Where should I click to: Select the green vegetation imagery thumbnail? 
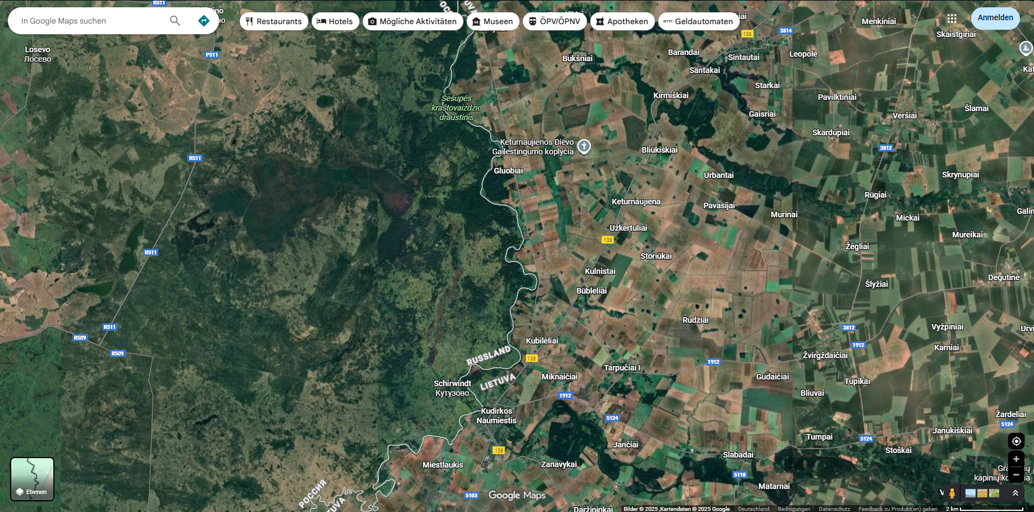click(994, 493)
